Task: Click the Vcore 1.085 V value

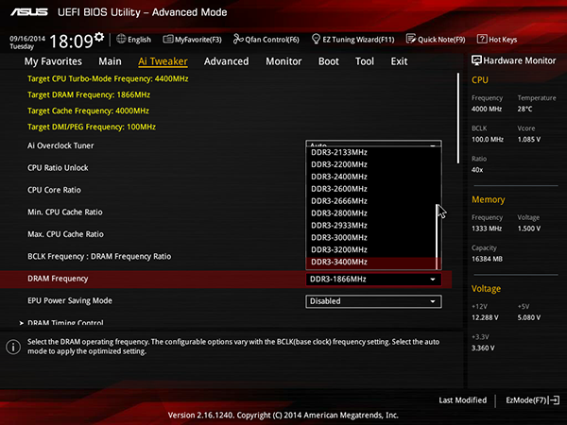Action: 528,139
